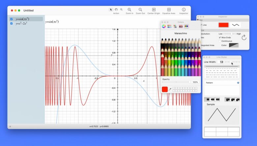
Task: Click the green zoom button of Untitled window
Action: (x=19, y=11)
